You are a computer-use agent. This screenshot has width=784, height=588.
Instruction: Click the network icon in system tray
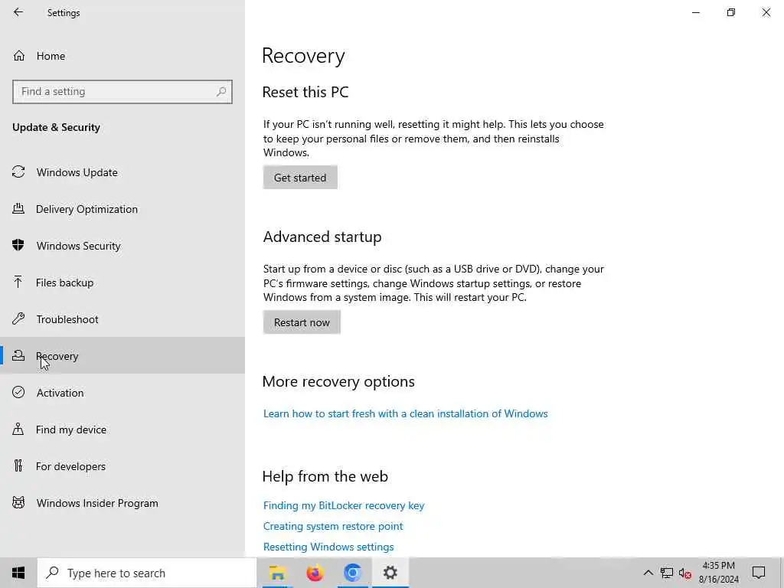(667, 573)
